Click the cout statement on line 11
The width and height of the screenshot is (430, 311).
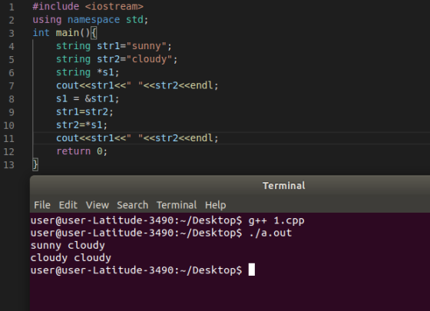pos(137,138)
